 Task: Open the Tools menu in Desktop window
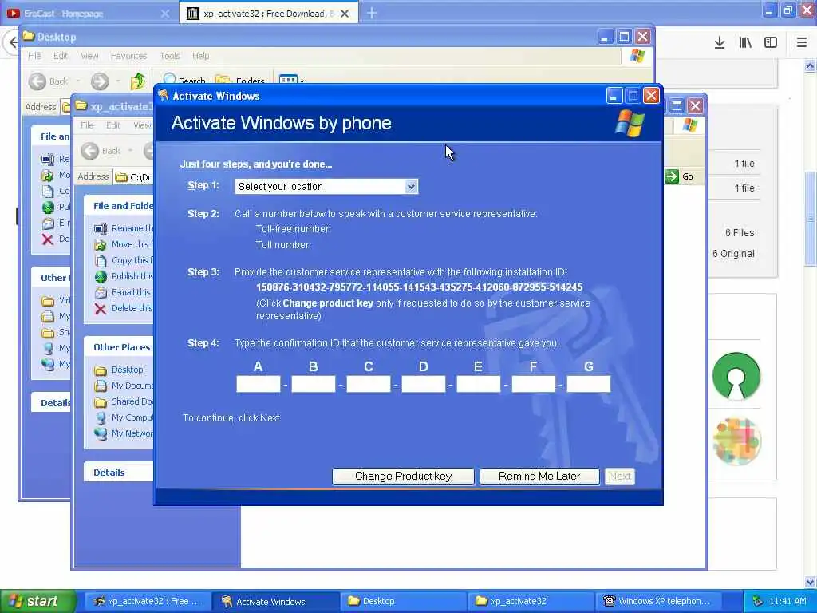click(x=169, y=56)
